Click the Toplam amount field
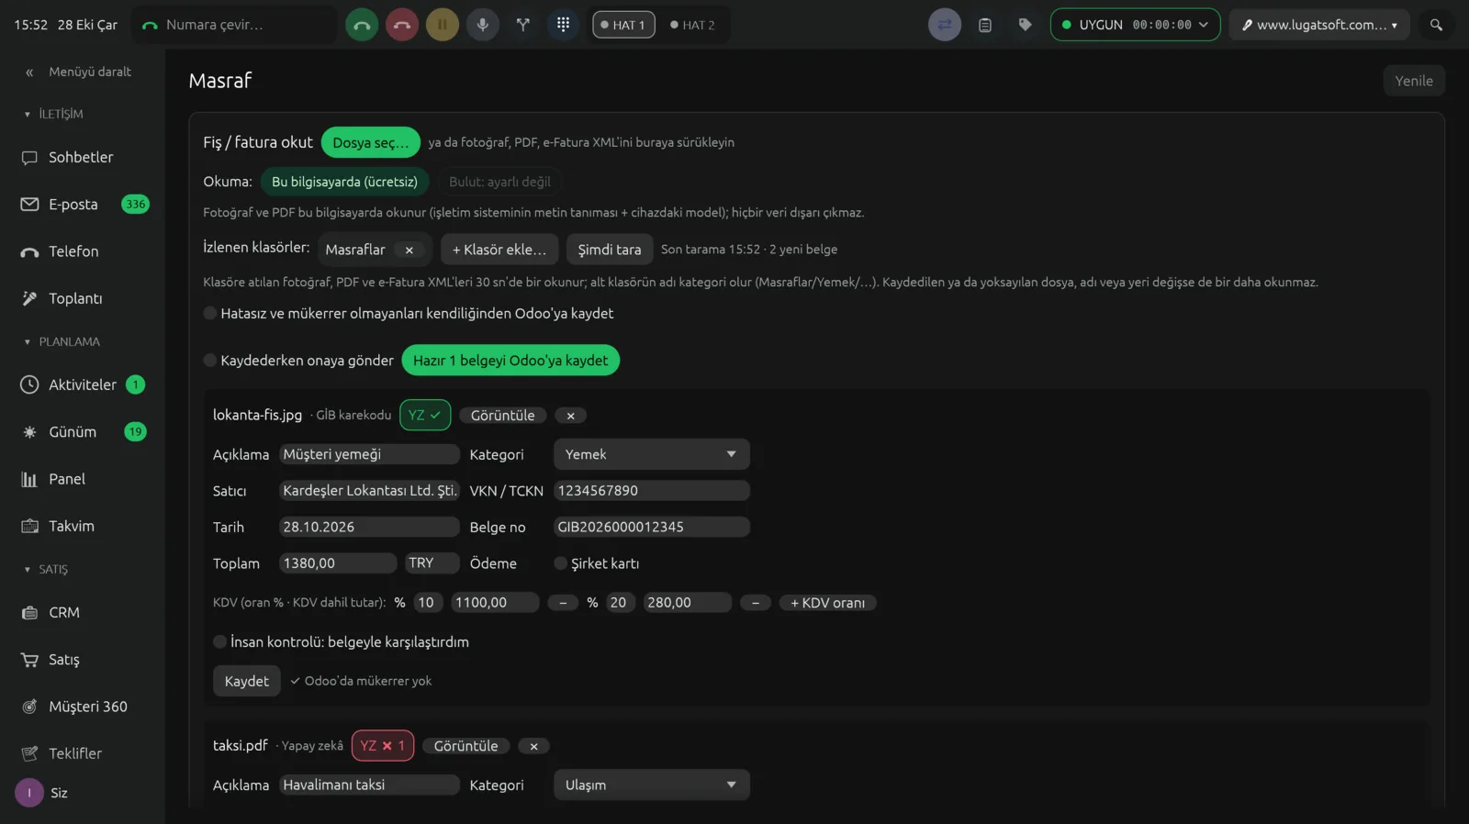The image size is (1469, 824). click(337, 563)
